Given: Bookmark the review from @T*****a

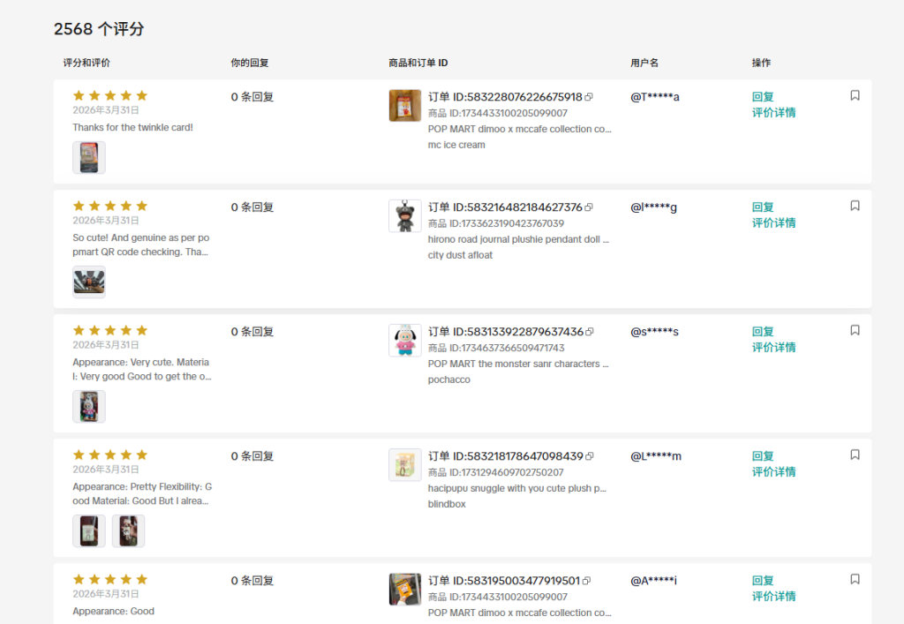Looking at the screenshot, I should 855,95.
